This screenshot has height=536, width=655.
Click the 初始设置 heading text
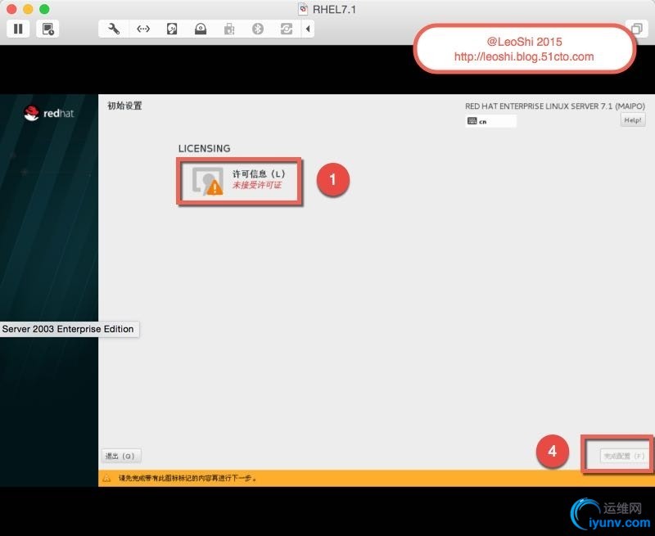click(124, 106)
